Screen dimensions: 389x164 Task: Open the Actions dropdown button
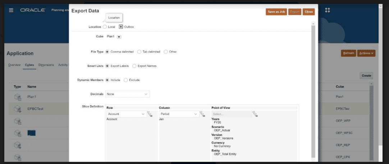tap(366, 53)
